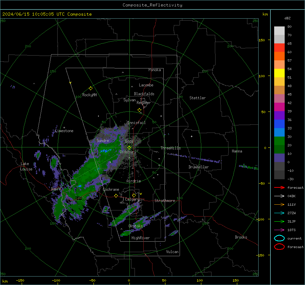Click the current legend label
Screen dimensions: 305x285
click(x=294, y=238)
